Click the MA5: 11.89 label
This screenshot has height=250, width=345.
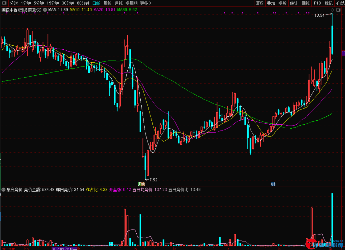click(58, 10)
